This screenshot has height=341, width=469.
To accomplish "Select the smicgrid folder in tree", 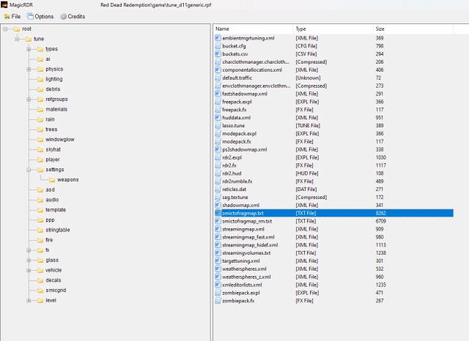I will click(56, 291).
